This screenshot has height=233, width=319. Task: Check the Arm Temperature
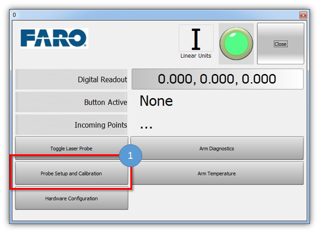(x=217, y=173)
